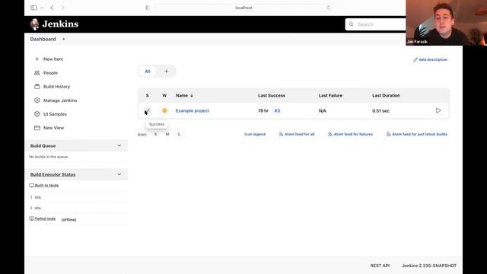Open the REST API footer link

click(x=380, y=266)
